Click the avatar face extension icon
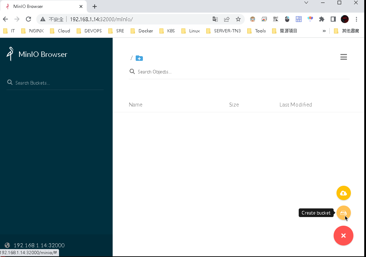This screenshot has height=257, width=366. point(253,19)
